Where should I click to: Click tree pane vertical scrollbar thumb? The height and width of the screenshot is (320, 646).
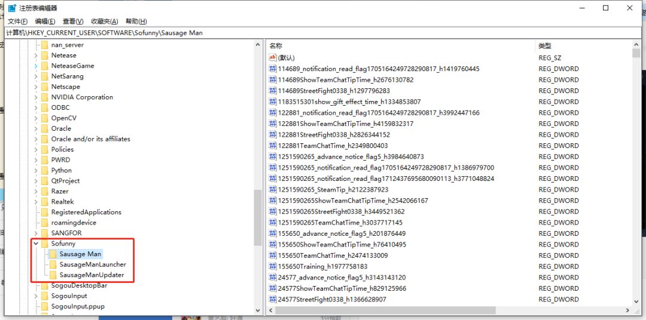click(x=258, y=217)
